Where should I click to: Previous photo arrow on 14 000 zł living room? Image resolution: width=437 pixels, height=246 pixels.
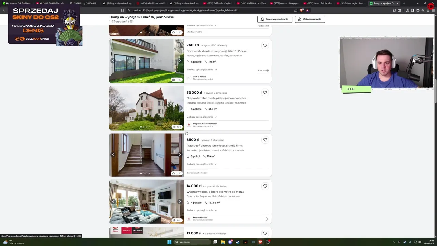[x=113, y=202]
